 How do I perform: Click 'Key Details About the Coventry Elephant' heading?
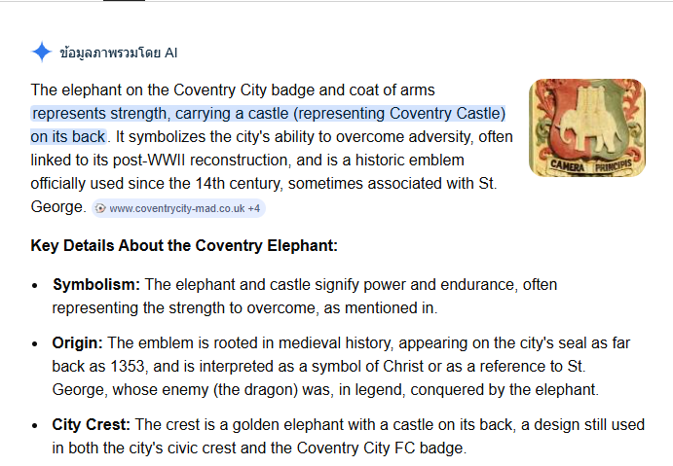click(x=184, y=246)
